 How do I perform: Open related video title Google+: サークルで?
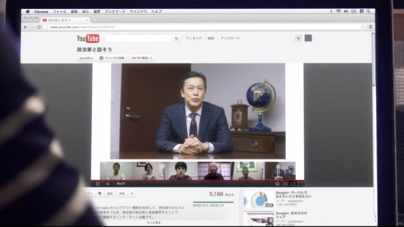[293, 194]
